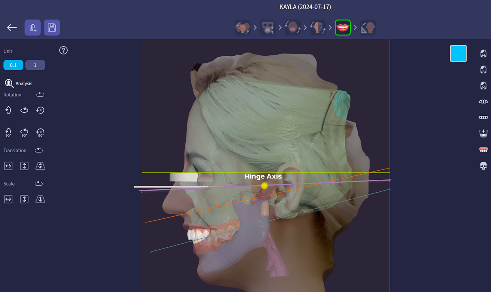This screenshot has height=292, width=491.
Task: Go to the skull jaw workflow step
Action: (x=267, y=28)
